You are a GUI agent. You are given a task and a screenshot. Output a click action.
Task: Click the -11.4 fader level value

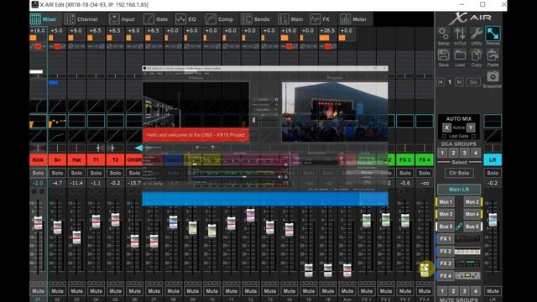click(x=76, y=183)
